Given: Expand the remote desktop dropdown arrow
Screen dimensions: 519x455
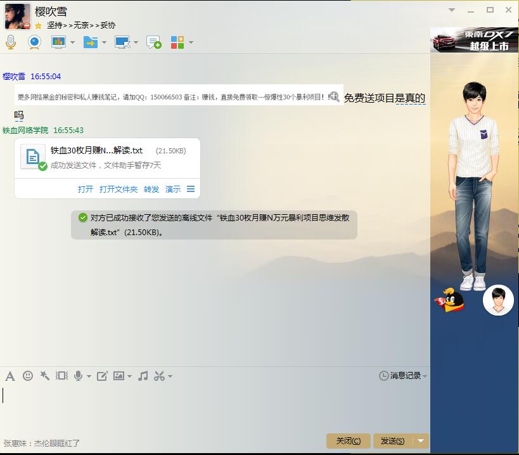Looking at the screenshot, I should 136,42.
